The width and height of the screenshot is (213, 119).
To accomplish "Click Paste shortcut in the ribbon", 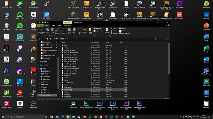I will click(x=60, y=33).
